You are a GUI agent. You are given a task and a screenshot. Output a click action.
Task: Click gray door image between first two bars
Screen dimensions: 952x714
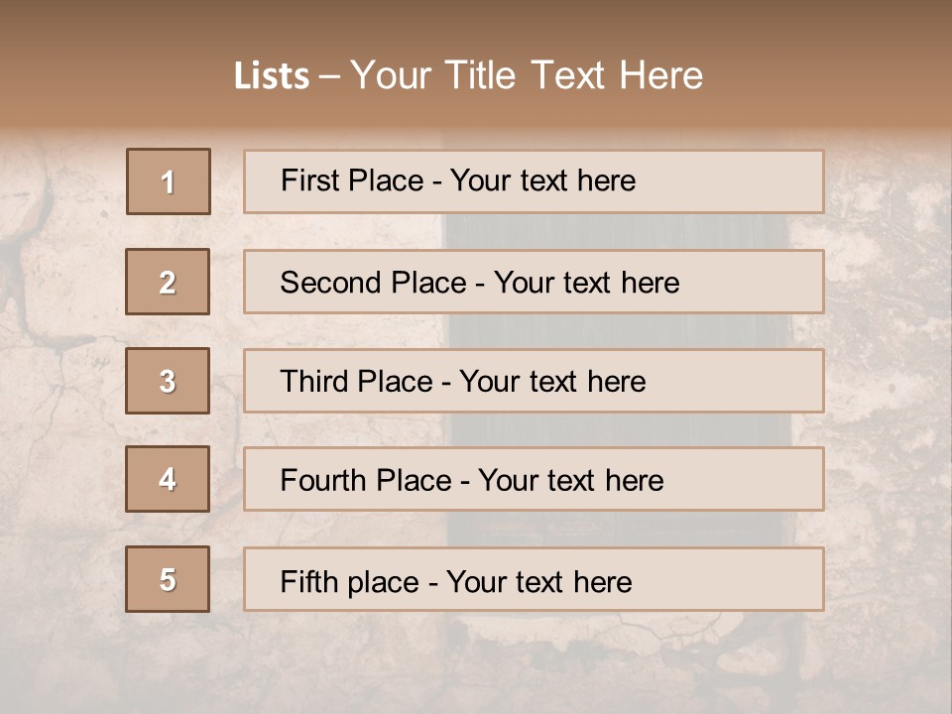[x=615, y=231]
